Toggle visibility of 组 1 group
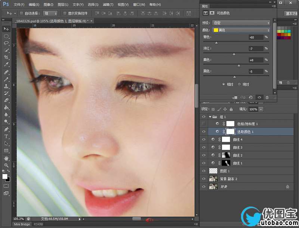Image resolution: width=299 pixels, height=228 pixels. pyautogui.click(x=204, y=117)
